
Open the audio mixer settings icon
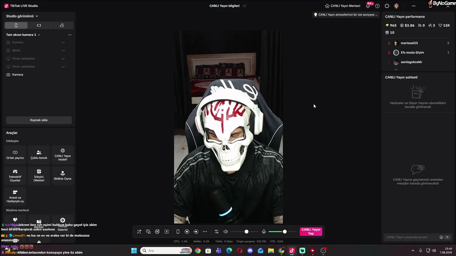(x=216, y=231)
